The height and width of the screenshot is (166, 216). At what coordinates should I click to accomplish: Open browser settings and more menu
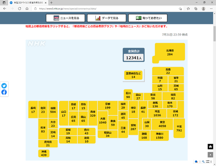(211, 9)
